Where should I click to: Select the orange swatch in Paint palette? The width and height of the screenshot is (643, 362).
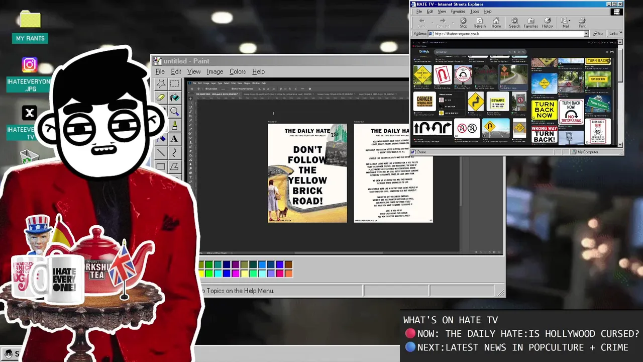(x=289, y=274)
